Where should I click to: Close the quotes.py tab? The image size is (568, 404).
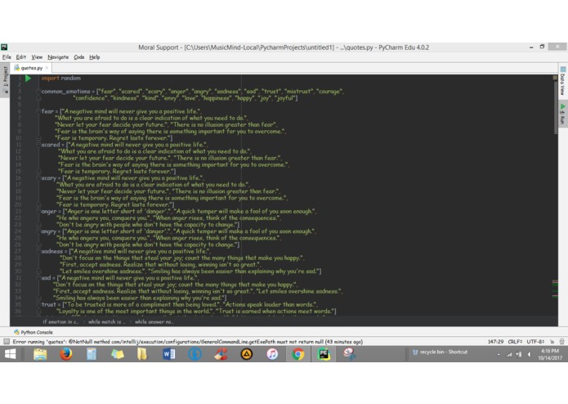pyautogui.click(x=47, y=68)
